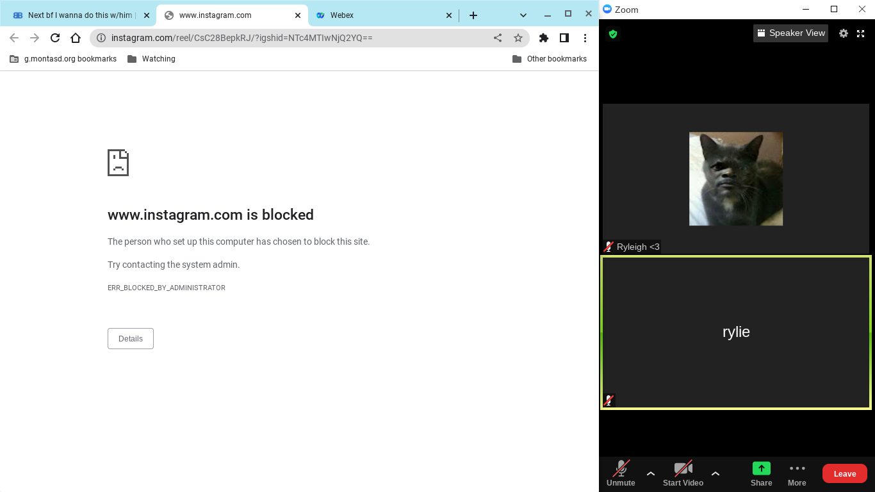Select the rylie participant tile
Screen dimensions: 875x492
point(736,332)
